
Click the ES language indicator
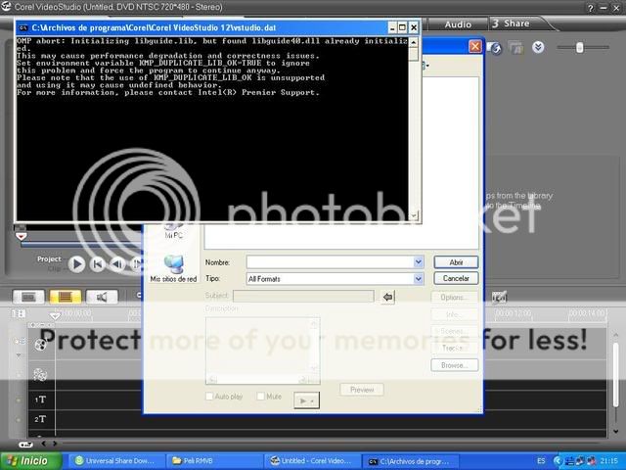[541, 461]
